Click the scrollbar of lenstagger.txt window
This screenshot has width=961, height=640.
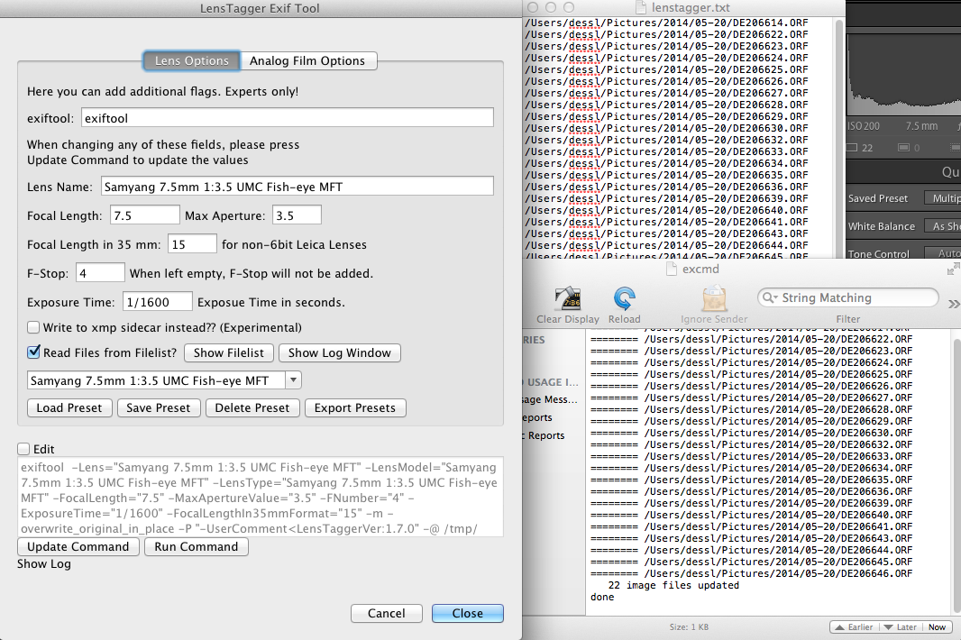click(x=839, y=137)
